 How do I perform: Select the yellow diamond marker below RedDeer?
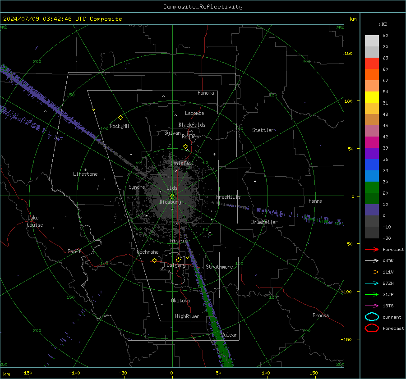pyautogui.click(x=185, y=146)
